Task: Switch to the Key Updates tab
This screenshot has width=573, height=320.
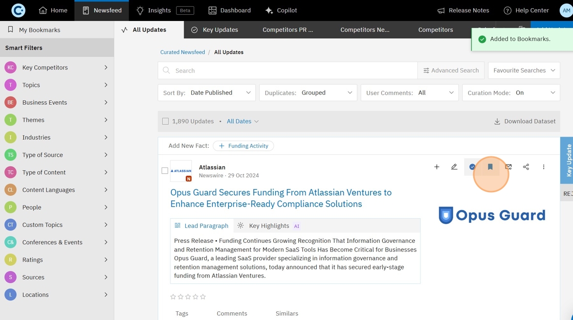Action: pos(215,30)
